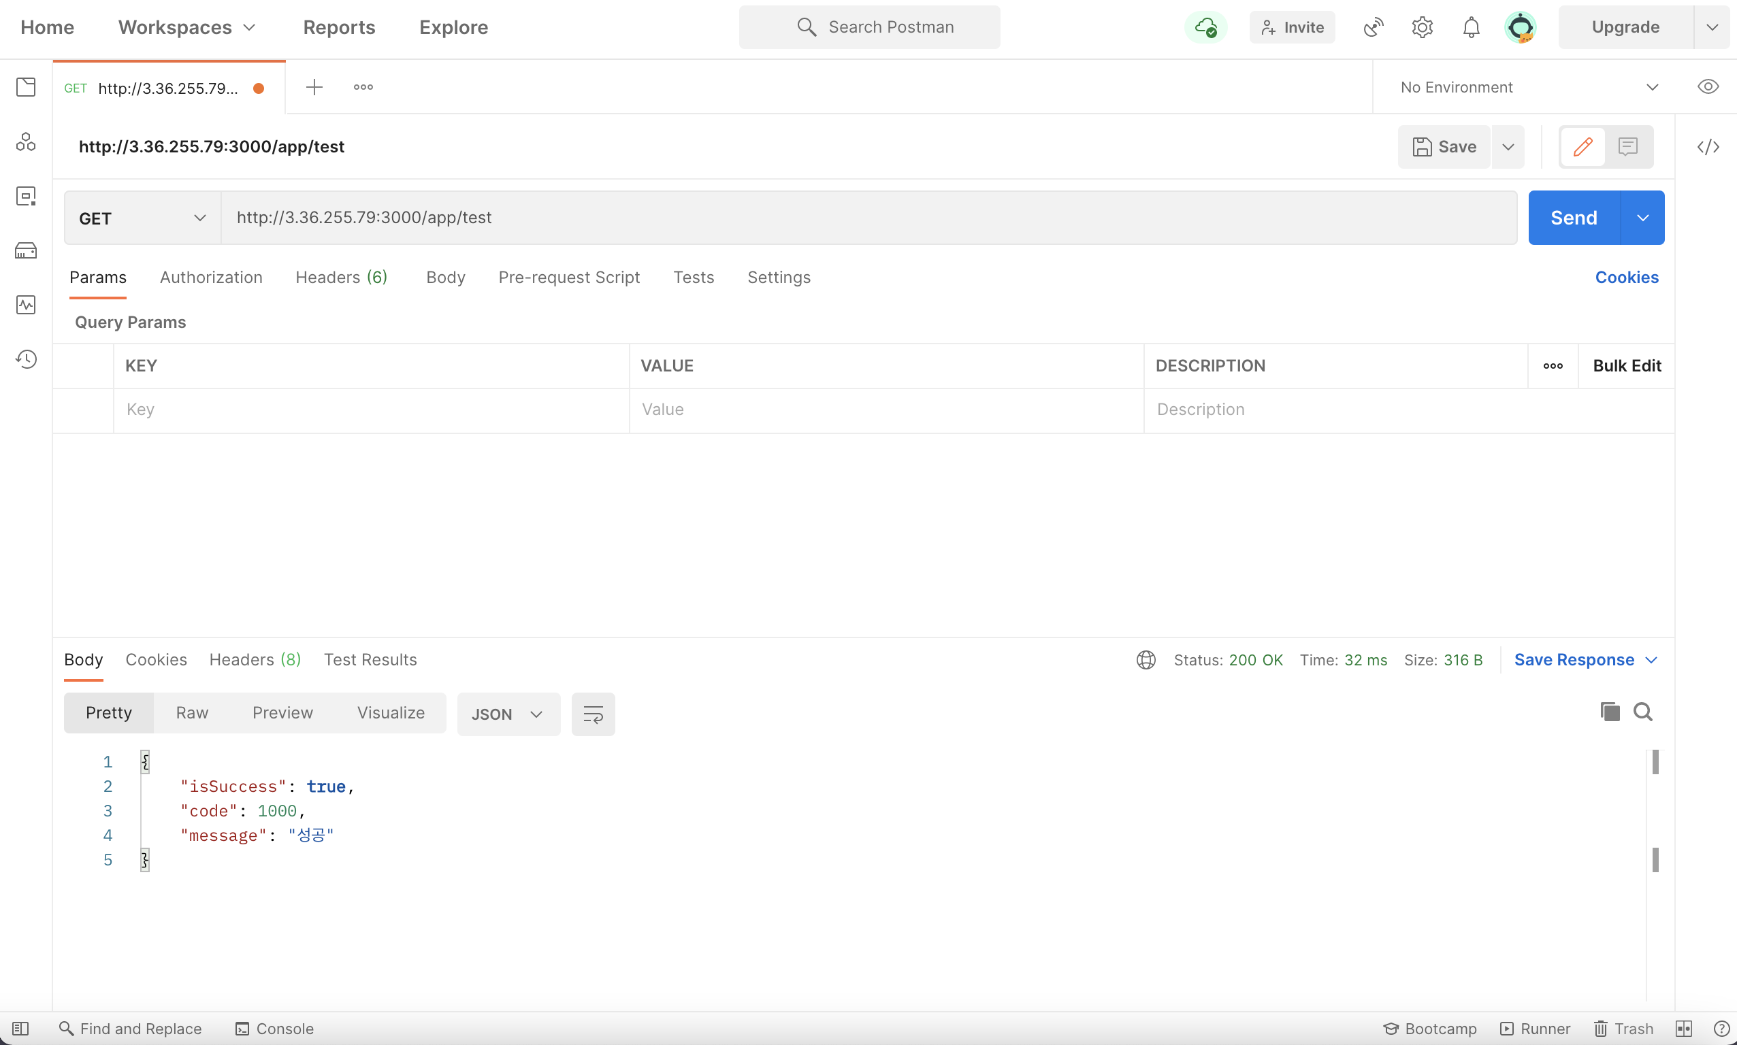Open the History sidebar icon
This screenshot has height=1045, width=1737.
(x=26, y=359)
